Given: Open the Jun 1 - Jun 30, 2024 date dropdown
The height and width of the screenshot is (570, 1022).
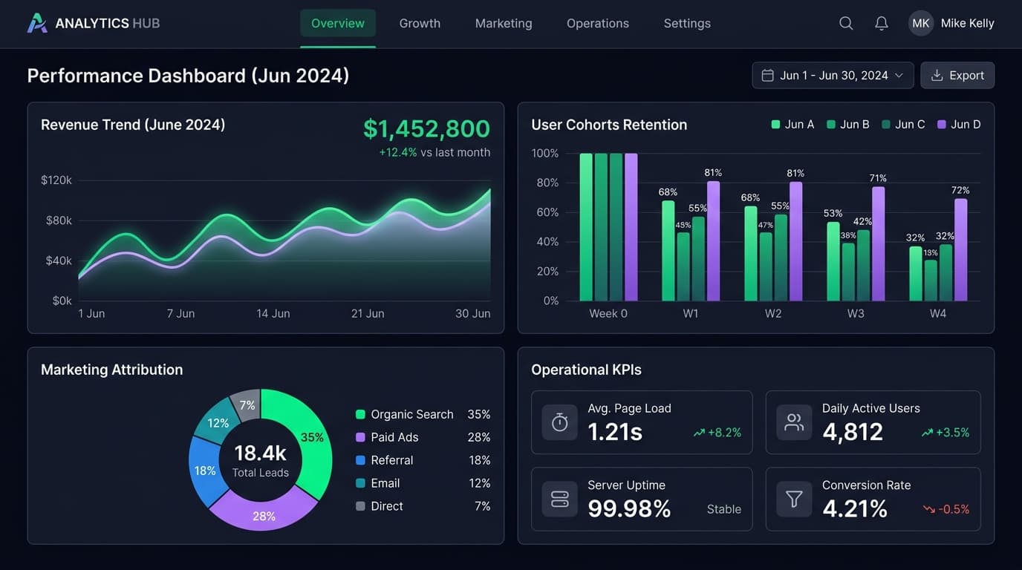Looking at the screenshot, I should coord(833,75).
